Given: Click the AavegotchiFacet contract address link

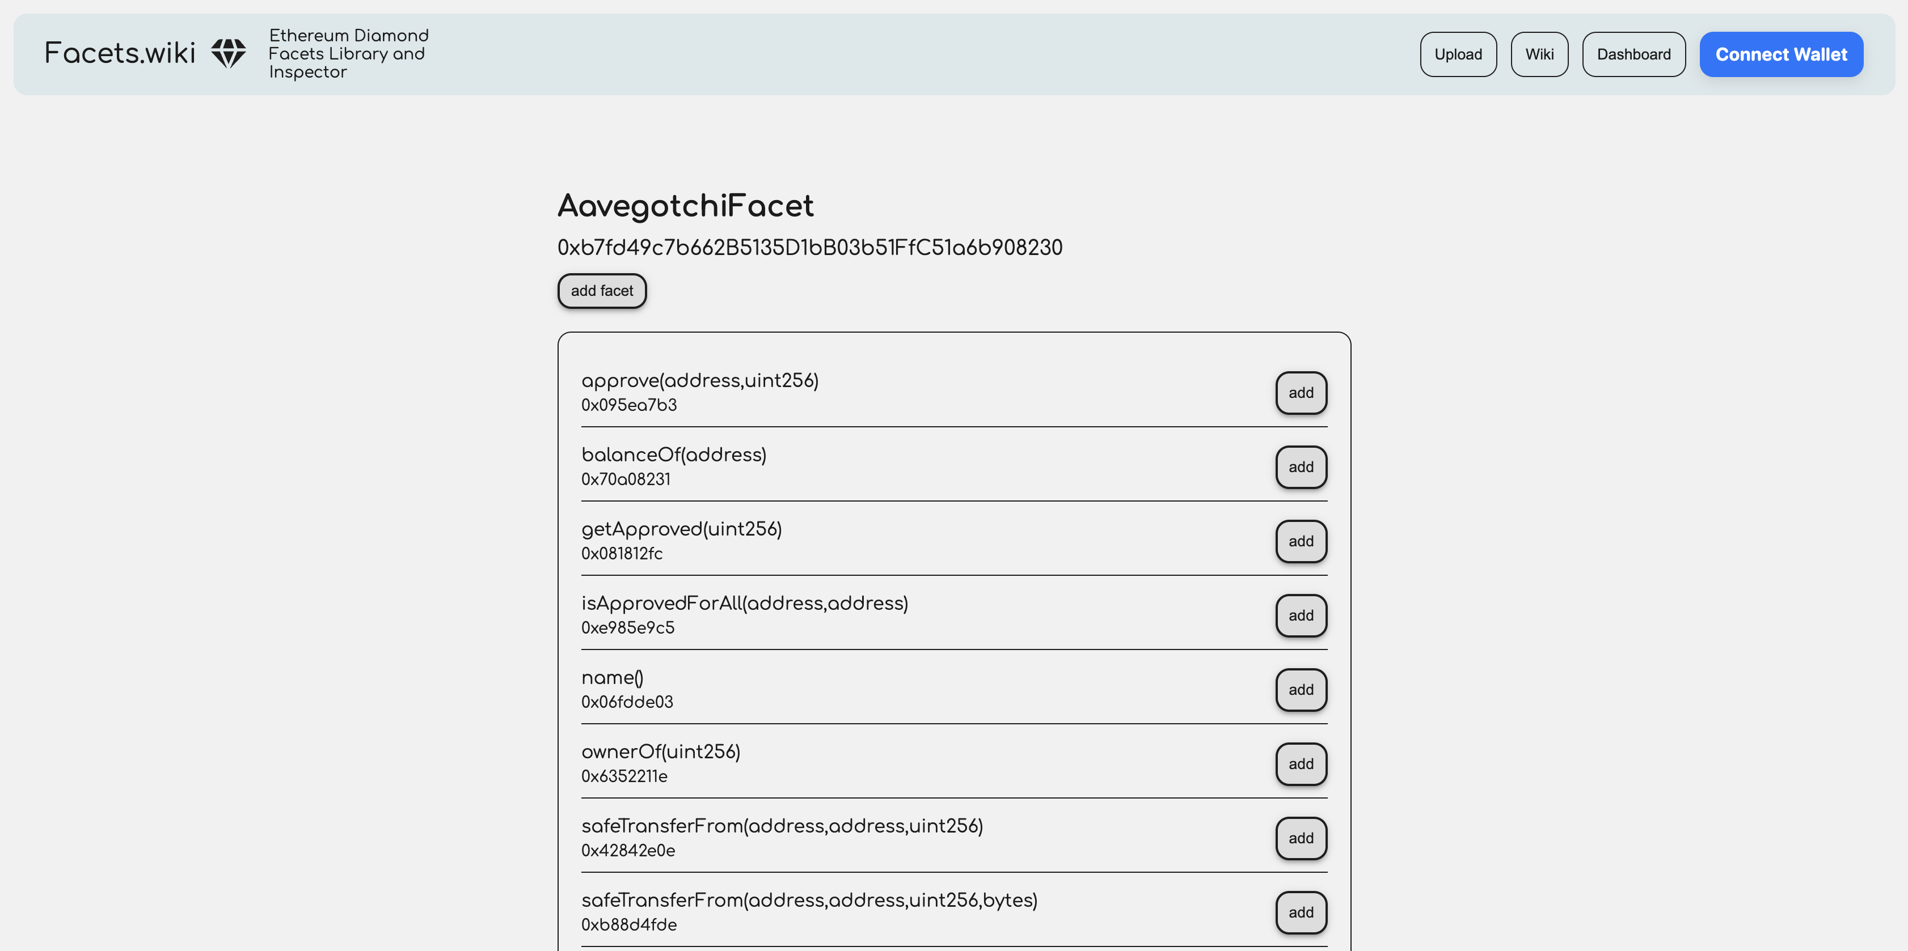Looking at the screenshot, I should [809, 247].
